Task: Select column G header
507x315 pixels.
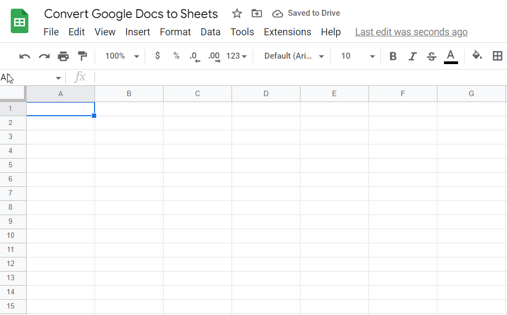Action: pyautogui.click(x=472, y=94)
